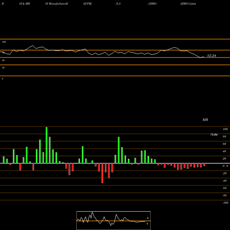Click the RSI value label 52.24

click(211, 56)
